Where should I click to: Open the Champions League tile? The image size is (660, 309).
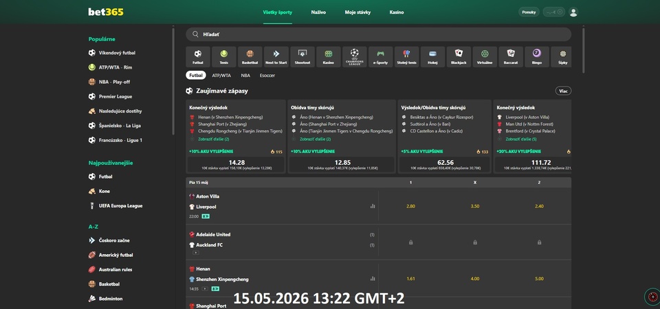click(355, 57)
